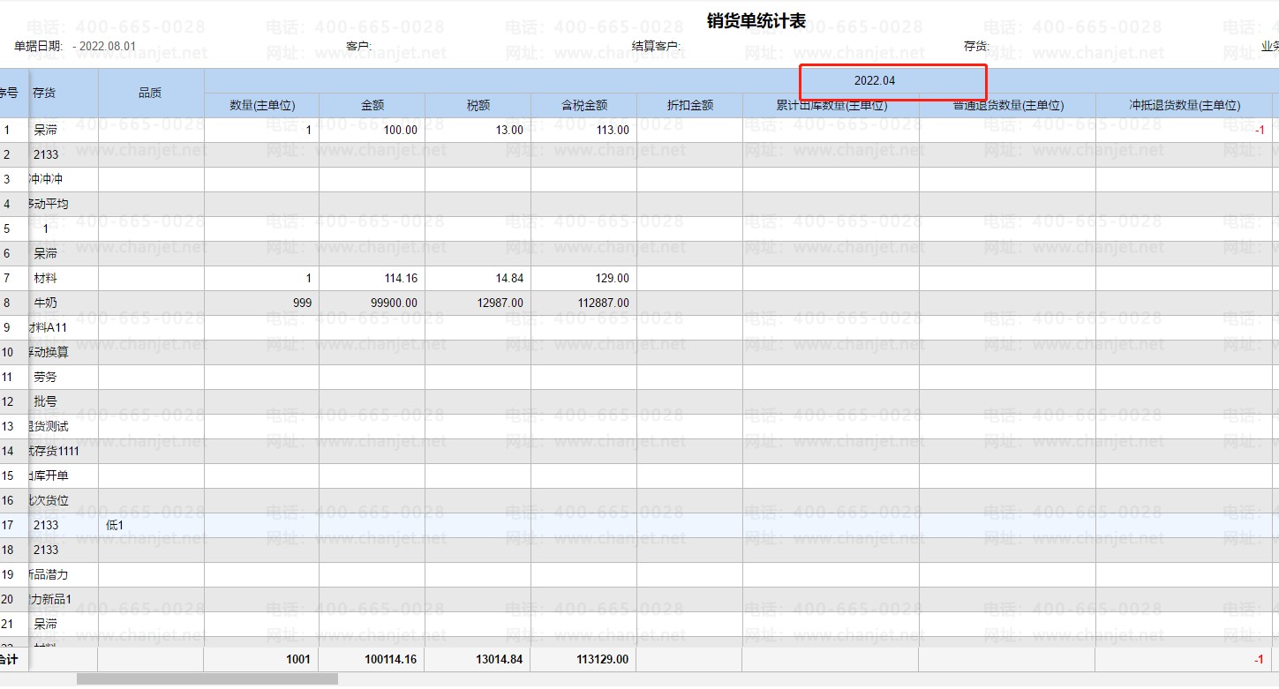
Task: Select the 100.00 amount cell
Action: (372, 130)
